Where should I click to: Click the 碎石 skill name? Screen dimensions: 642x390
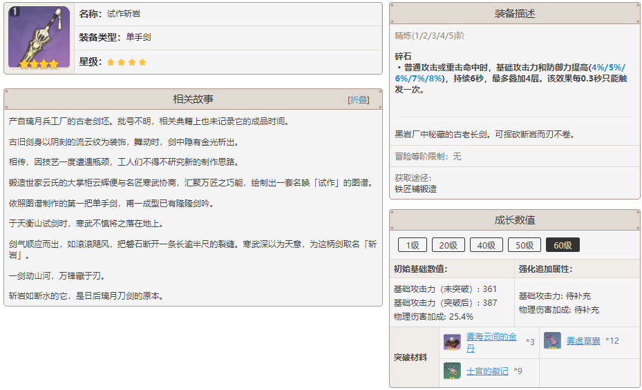403,57
